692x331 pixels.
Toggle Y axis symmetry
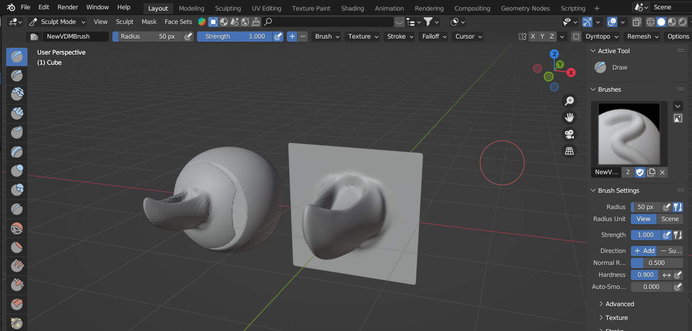click(542, 36)
